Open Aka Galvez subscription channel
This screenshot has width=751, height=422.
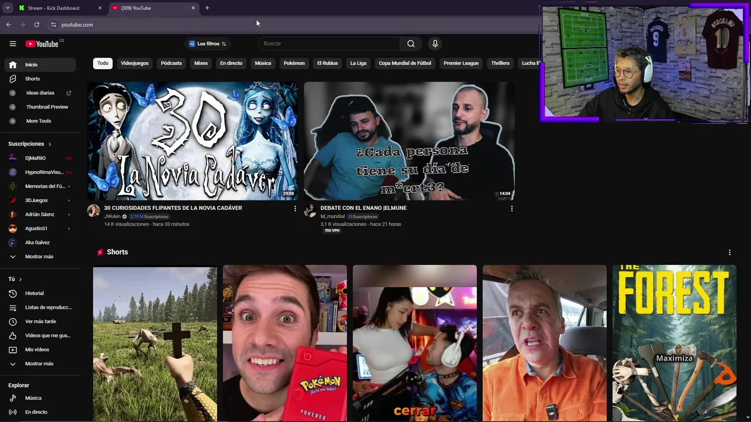40,242
